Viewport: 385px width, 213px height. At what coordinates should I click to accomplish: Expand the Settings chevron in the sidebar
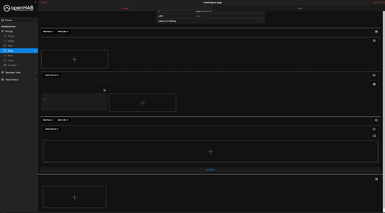(x=35, y=31)
